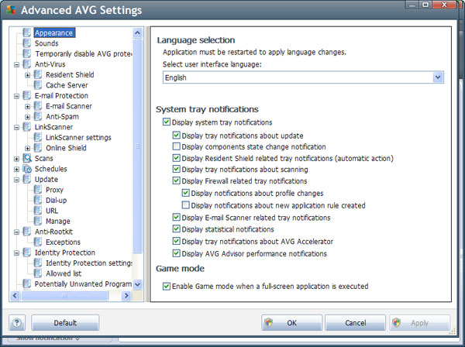The image size is (465, 347).
Task: Toggle Display tray notifications about update
Action: tap(176, 136)
